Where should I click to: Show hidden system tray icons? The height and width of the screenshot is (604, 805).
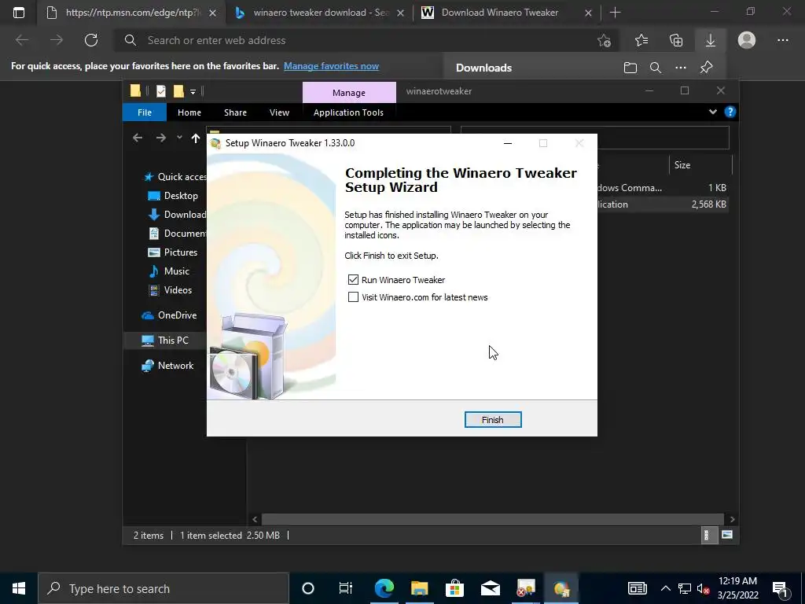tap(665, 588)
